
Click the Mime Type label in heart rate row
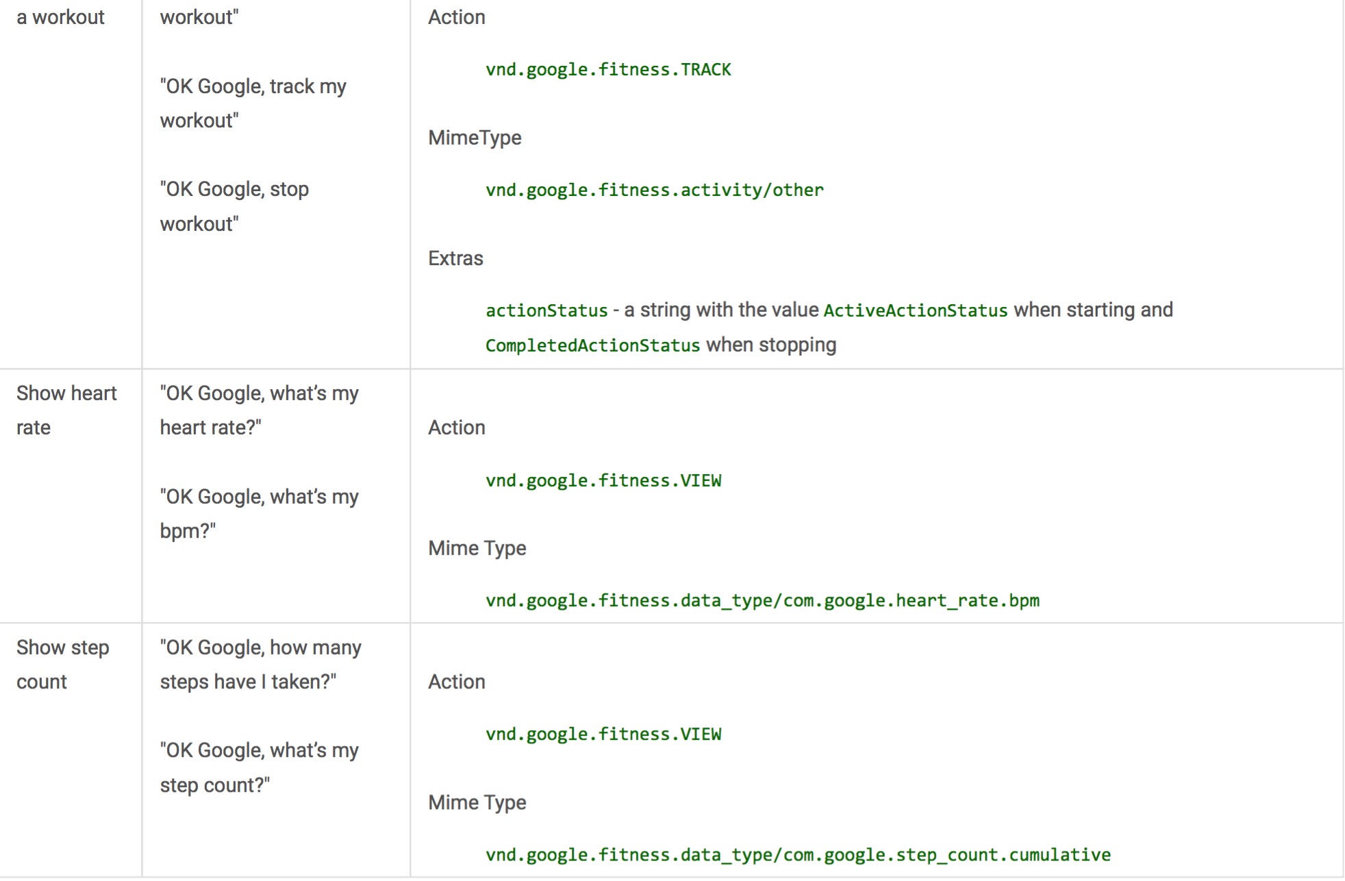point(477,548)
